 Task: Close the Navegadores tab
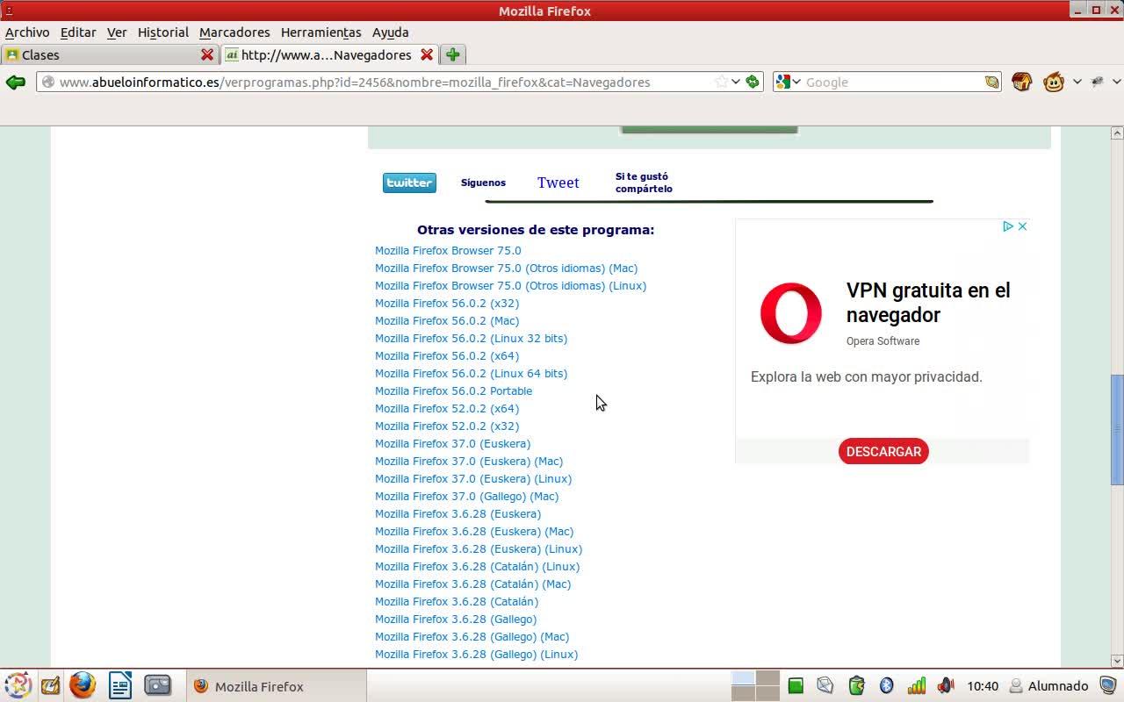pyautogui.click(x=427, y=54)
